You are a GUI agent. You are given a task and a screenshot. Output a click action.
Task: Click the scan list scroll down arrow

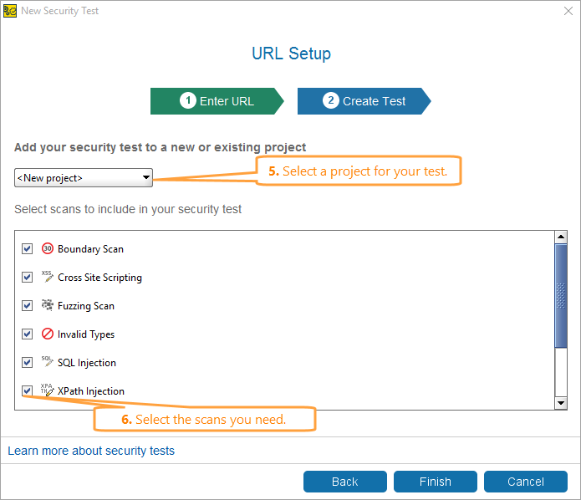[x=561, y=403]
